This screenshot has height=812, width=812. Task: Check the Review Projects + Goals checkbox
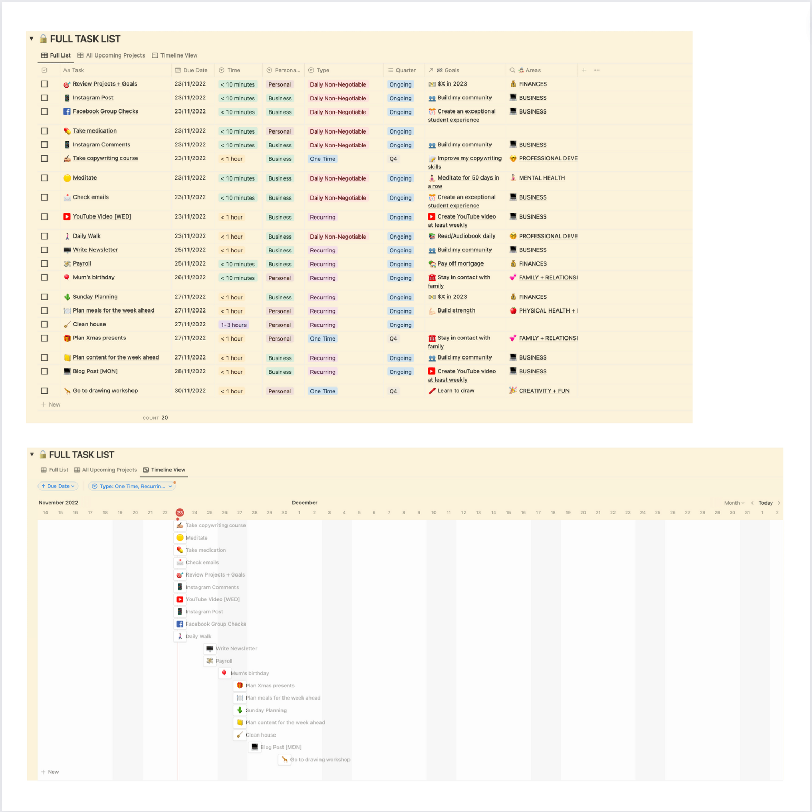pos(44,84)
